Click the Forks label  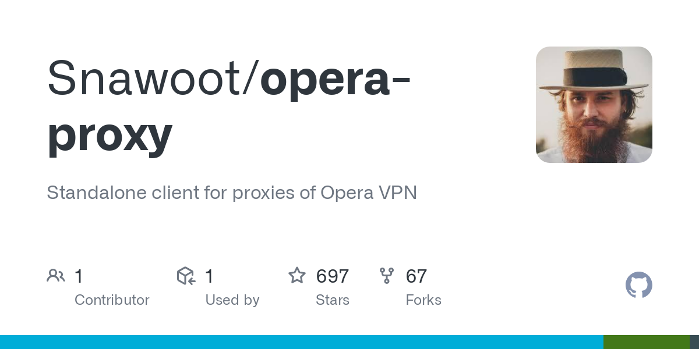pyautogui.click(x=423, y=300)
